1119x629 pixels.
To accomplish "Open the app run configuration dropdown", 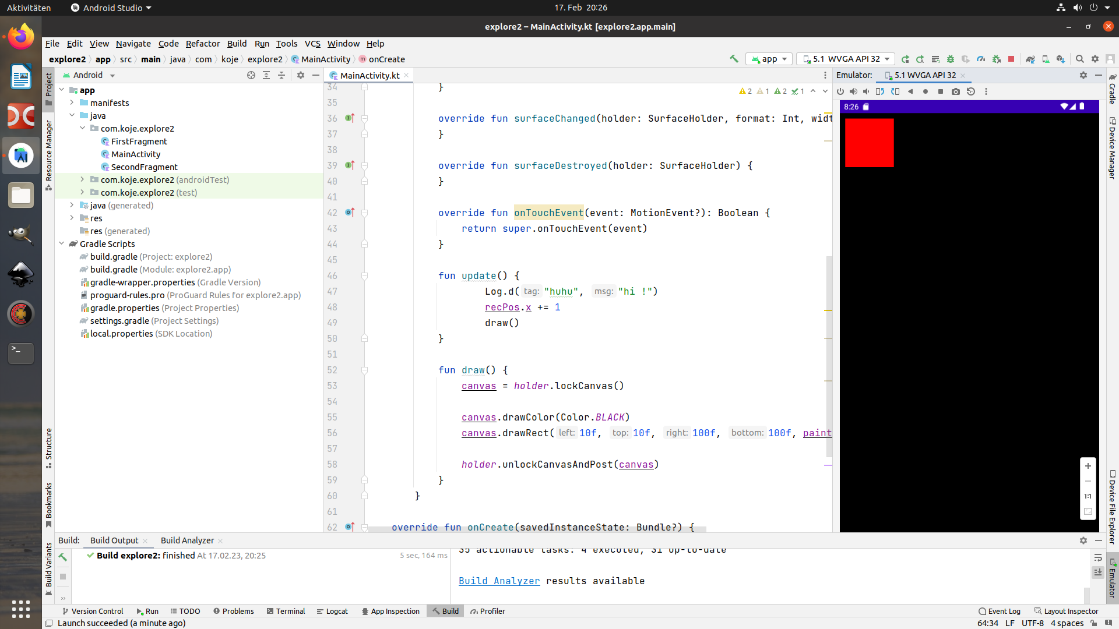I will pyautogui.click(x=769, y=59).
